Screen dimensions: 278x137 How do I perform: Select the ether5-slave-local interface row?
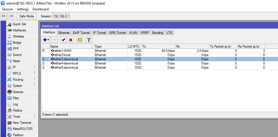point(160,68)
